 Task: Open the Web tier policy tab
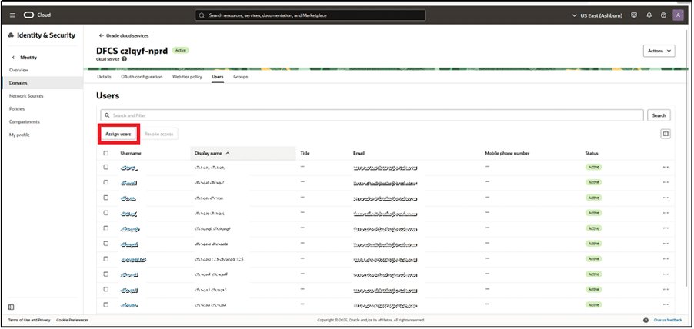[187, 77]
